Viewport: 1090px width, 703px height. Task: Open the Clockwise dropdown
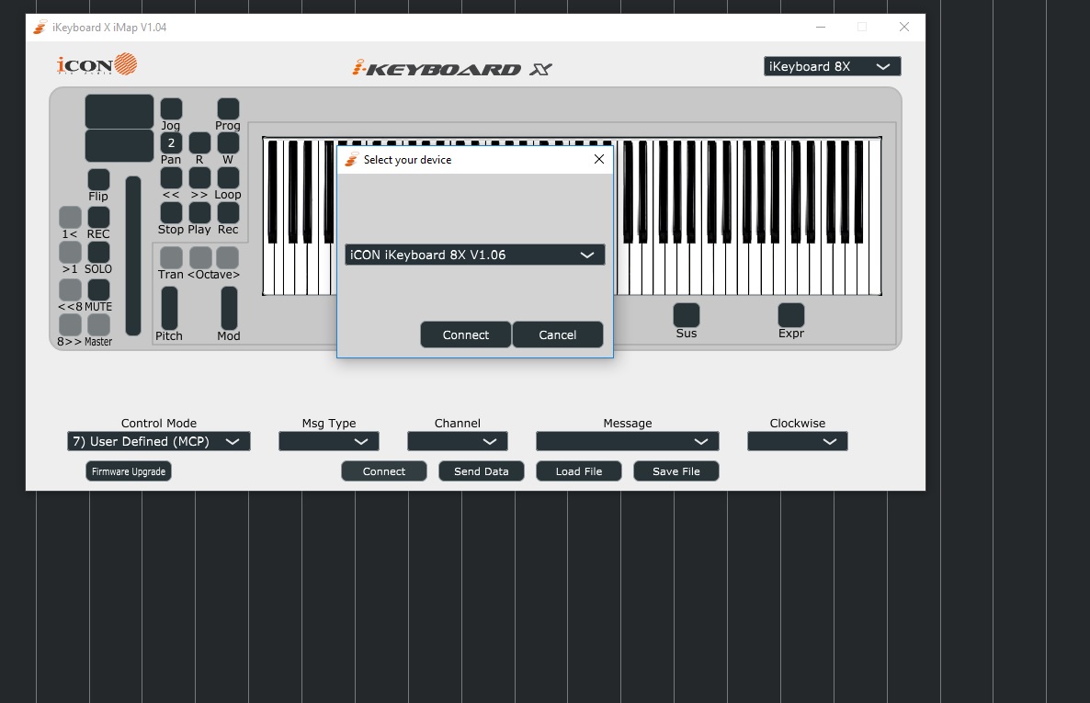(x=798, y=441)
